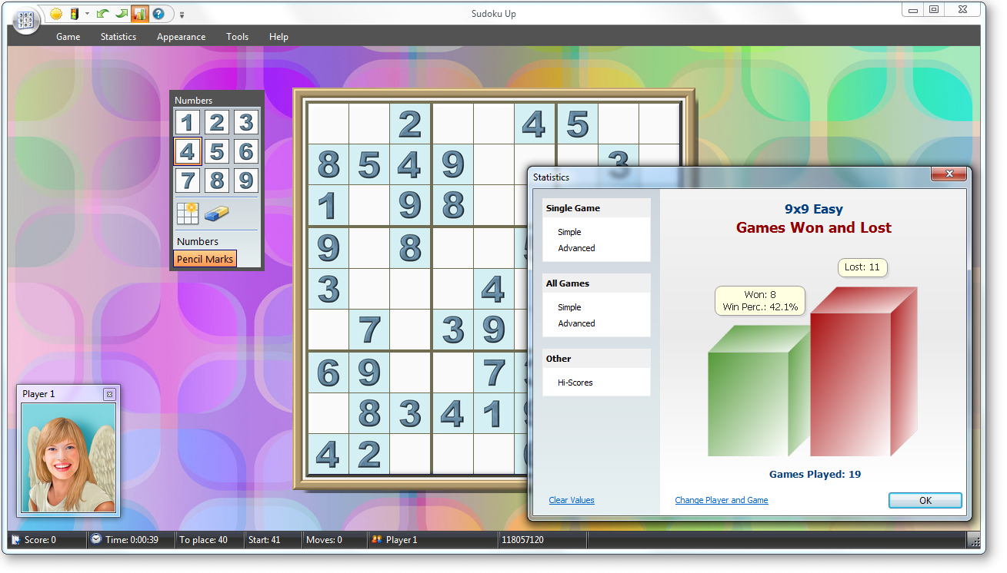Click the green undo arrow
1007x573 pixels.
(102, 14)
